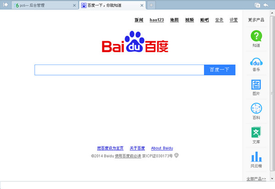This screenshot has height=189, width=275.
Task: Close the 百度一下，你就知道 tab
Action: [142, 5]
